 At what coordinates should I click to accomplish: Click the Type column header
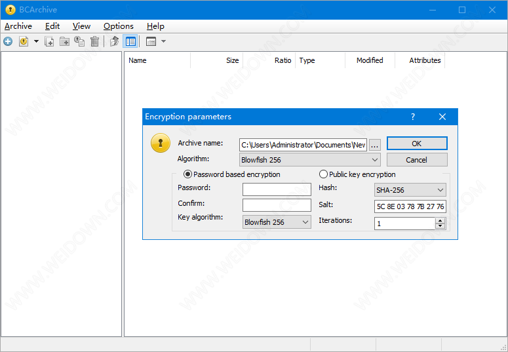[x=320, y=60]
